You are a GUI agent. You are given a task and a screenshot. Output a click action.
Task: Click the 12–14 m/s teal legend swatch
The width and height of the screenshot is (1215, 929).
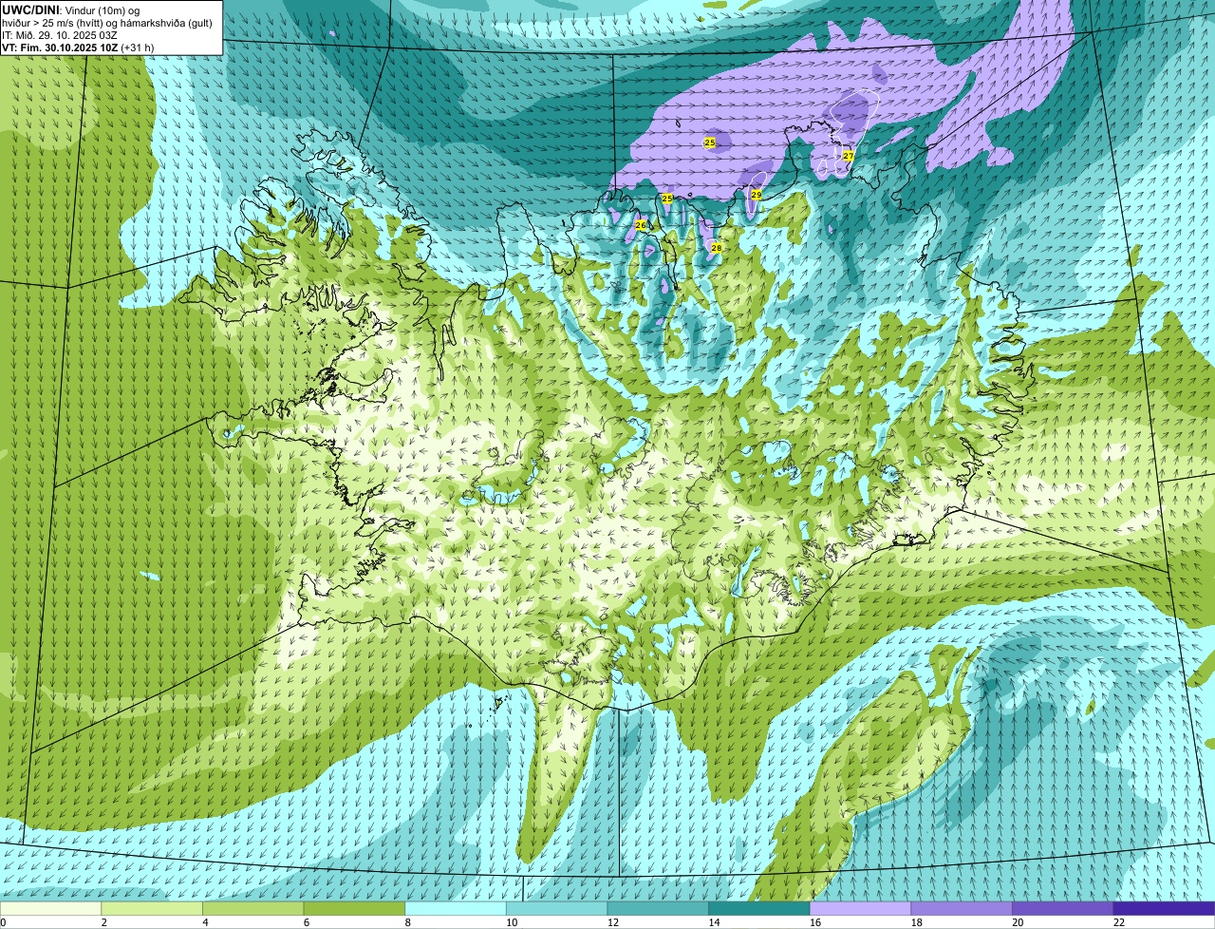tap(658, 909)
